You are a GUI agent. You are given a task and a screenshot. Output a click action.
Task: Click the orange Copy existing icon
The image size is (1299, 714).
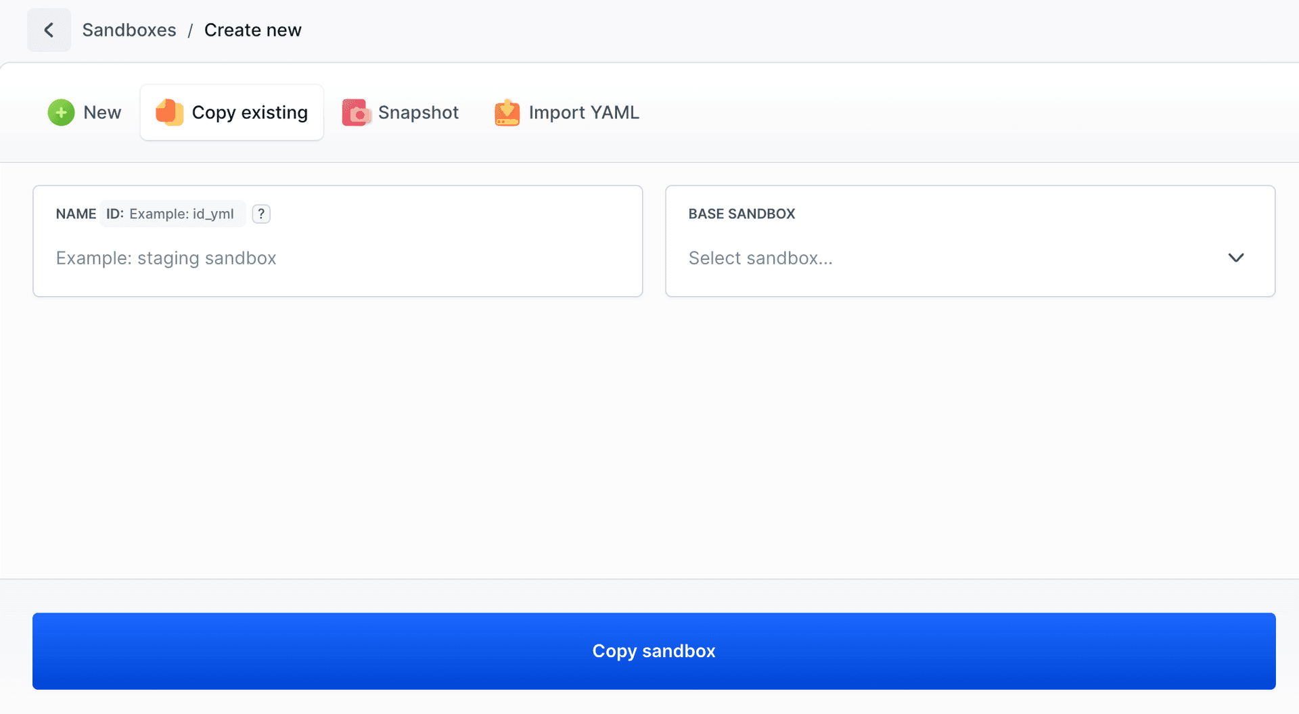tap(169, 112)
